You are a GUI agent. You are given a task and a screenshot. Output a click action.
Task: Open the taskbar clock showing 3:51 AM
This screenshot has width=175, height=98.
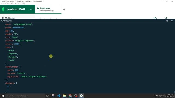170,96
